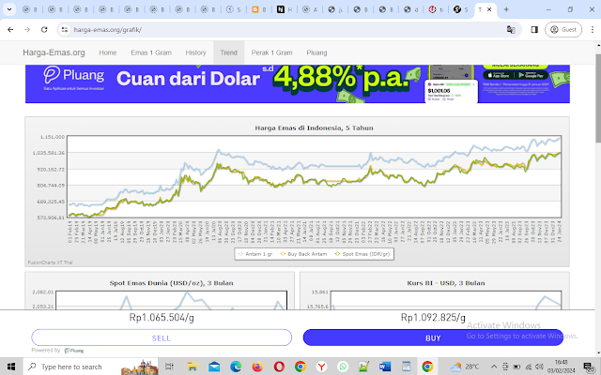Close the current active tab
The image size is (601, 375).
pyautogui.click(x=489, y=9)
